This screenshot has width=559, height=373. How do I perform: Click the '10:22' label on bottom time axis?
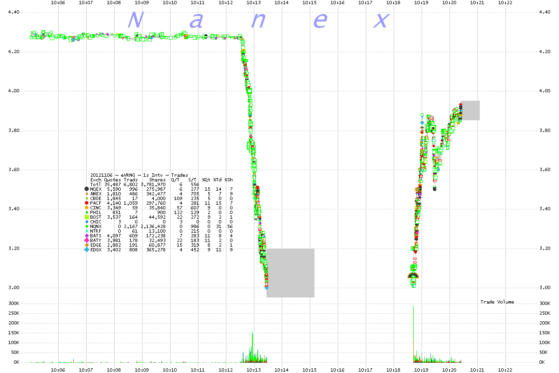(x=505, y=369)
